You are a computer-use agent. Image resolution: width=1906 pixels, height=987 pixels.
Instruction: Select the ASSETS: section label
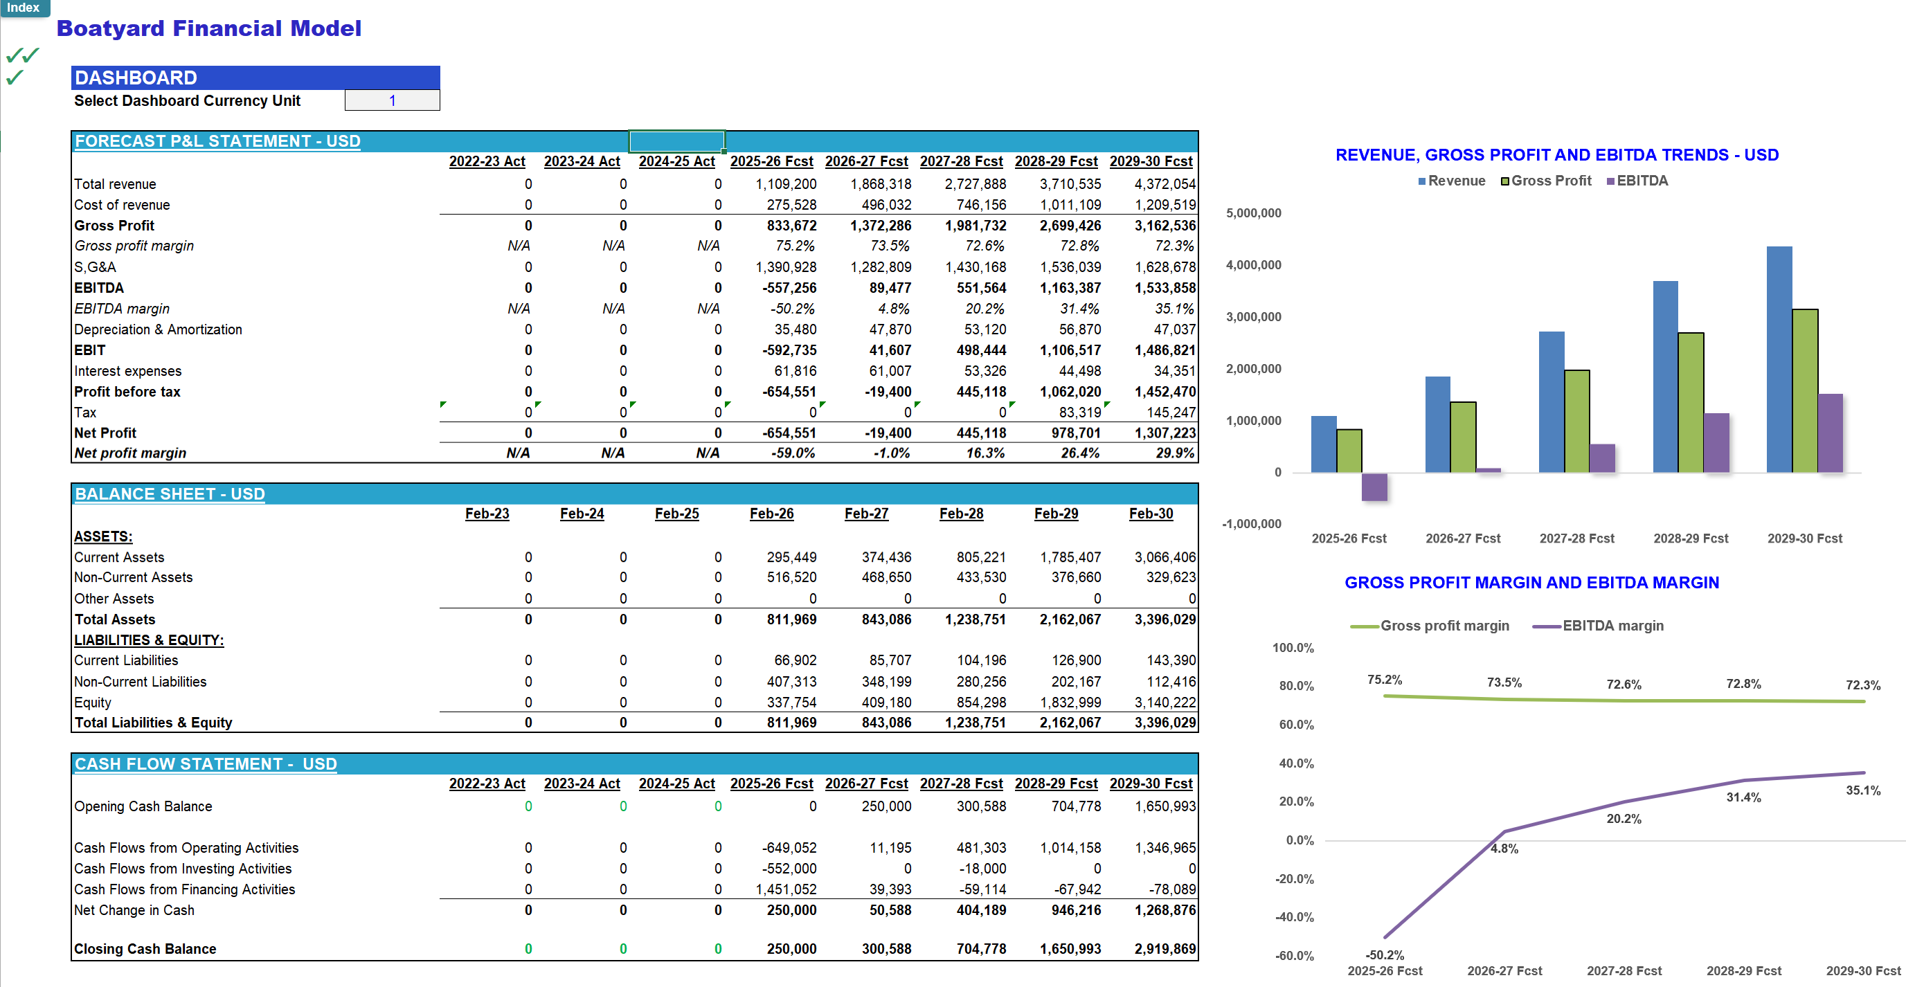pyautogui.click(x=103, y=536)
